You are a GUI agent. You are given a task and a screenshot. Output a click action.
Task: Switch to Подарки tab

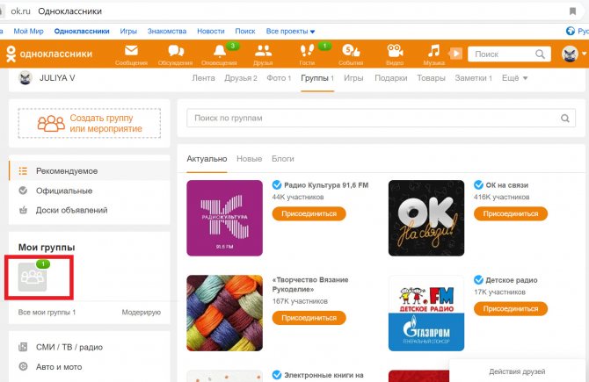click(390, 78)
